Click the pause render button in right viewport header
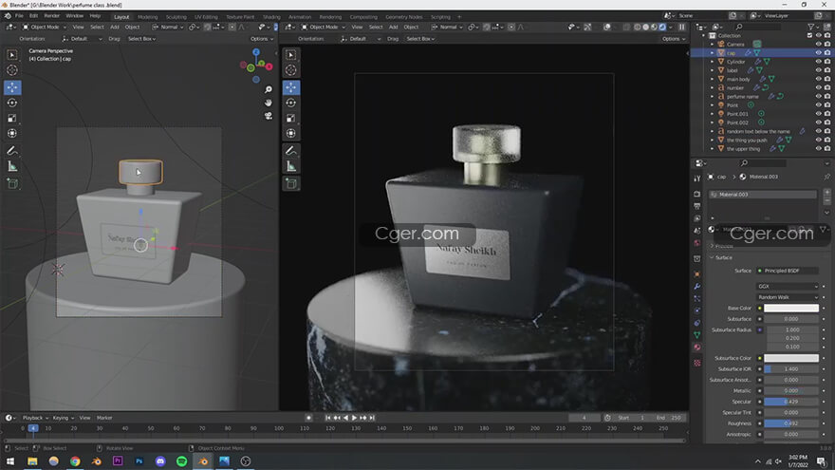 coord(681,27)
